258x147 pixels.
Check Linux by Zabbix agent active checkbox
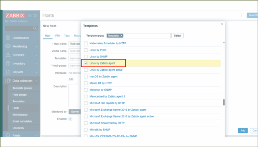[x=86, y=70]
